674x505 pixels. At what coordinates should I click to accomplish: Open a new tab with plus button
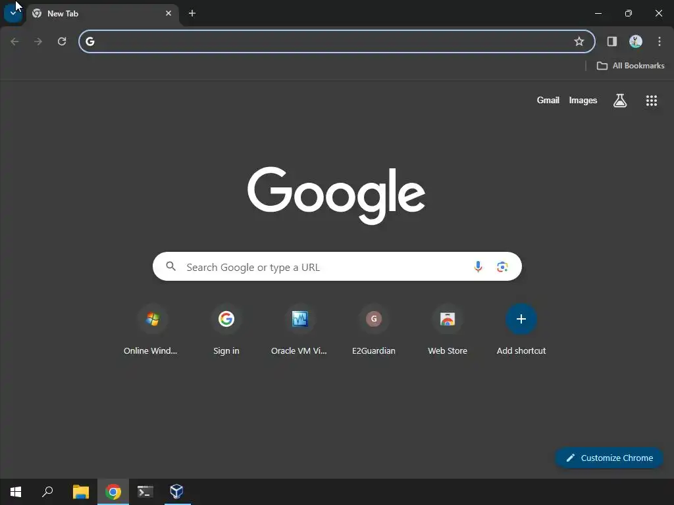point(192,13)
